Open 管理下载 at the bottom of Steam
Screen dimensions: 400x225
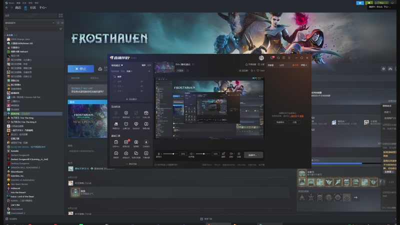click(206, 219)
